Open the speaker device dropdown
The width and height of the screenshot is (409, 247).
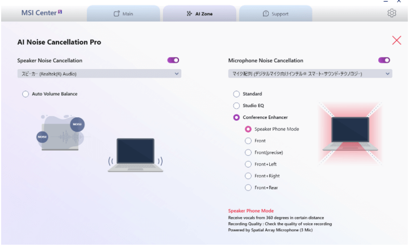pyautogui.click(x=99, y=74)
